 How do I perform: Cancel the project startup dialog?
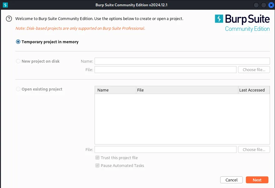pos(231,180)
